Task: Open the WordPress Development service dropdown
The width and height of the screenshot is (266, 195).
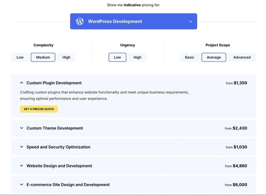Action: [133, 21]
